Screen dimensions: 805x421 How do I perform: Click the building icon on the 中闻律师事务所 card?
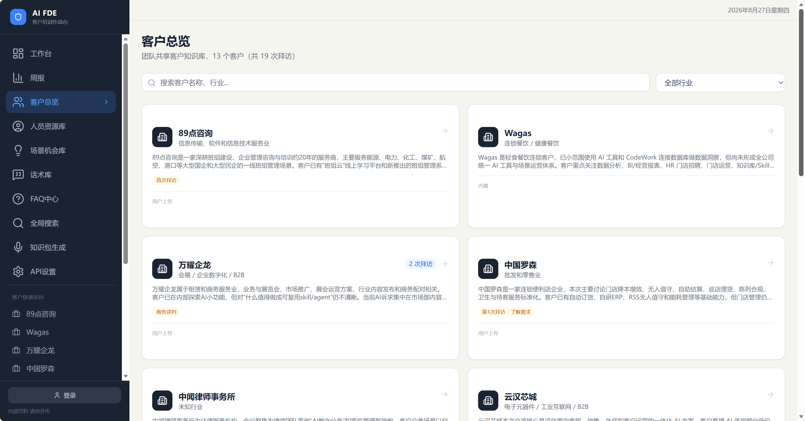(162, 400)
